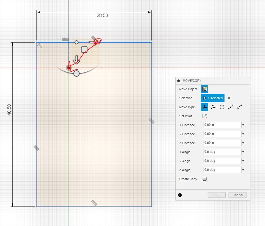Click the Cancel button
This screenshot has width=265, height=226.
(237, 195)
